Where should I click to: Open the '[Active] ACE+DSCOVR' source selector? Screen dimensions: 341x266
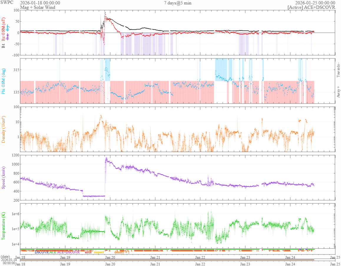coord(311,7)
